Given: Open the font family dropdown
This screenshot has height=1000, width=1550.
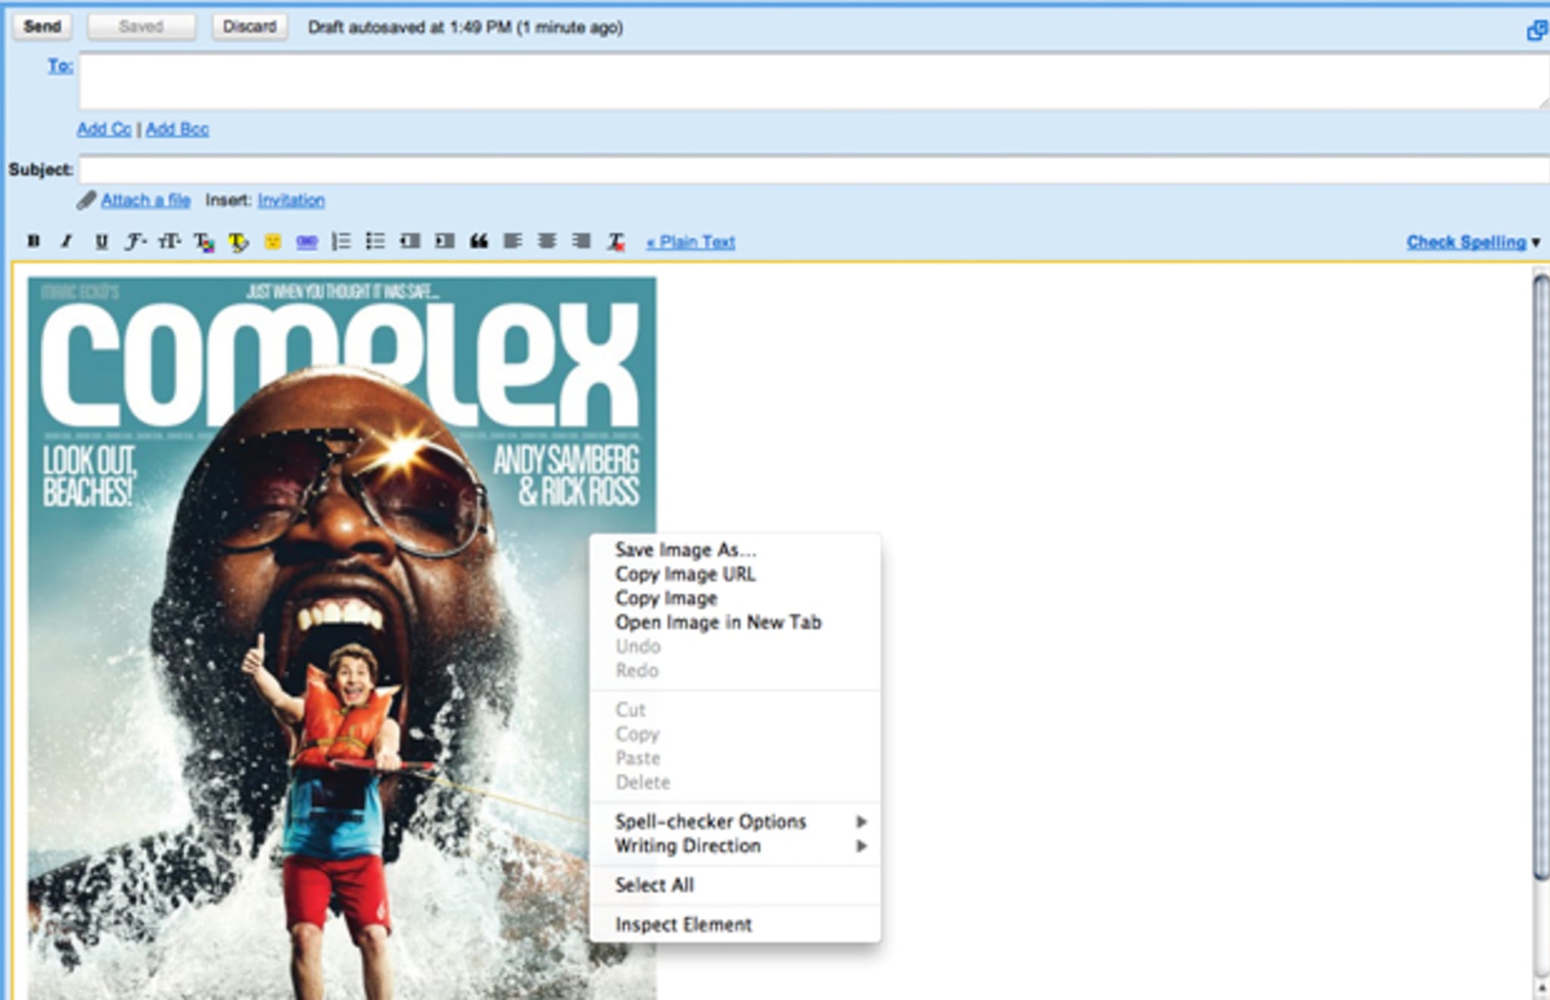Looking at the screenshot, I should coord(135,241).
